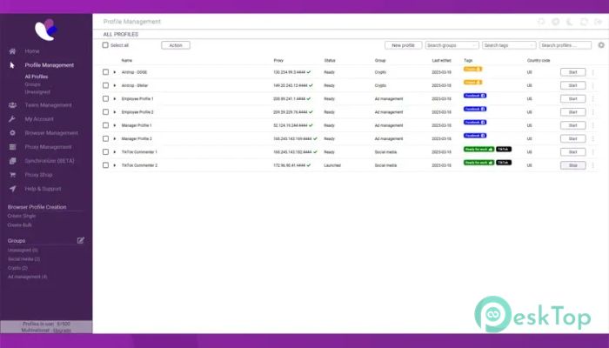Sort by the Name column header
Image resolution: width=609 pixels, height=348 pixels.
click(127, 61)
